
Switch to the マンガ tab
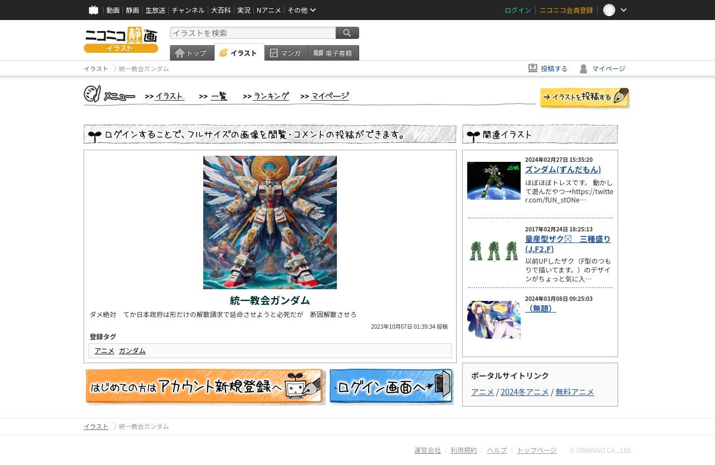pyautogui.click(x=286, y=53)
